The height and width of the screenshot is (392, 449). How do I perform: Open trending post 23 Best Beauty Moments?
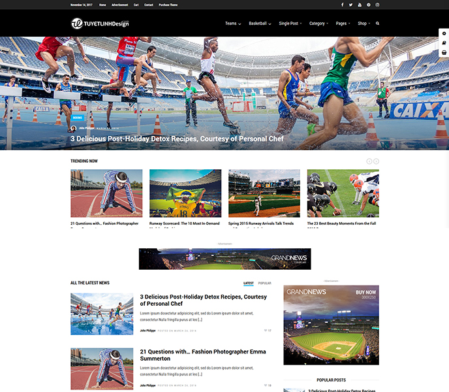tap(341, 223)
